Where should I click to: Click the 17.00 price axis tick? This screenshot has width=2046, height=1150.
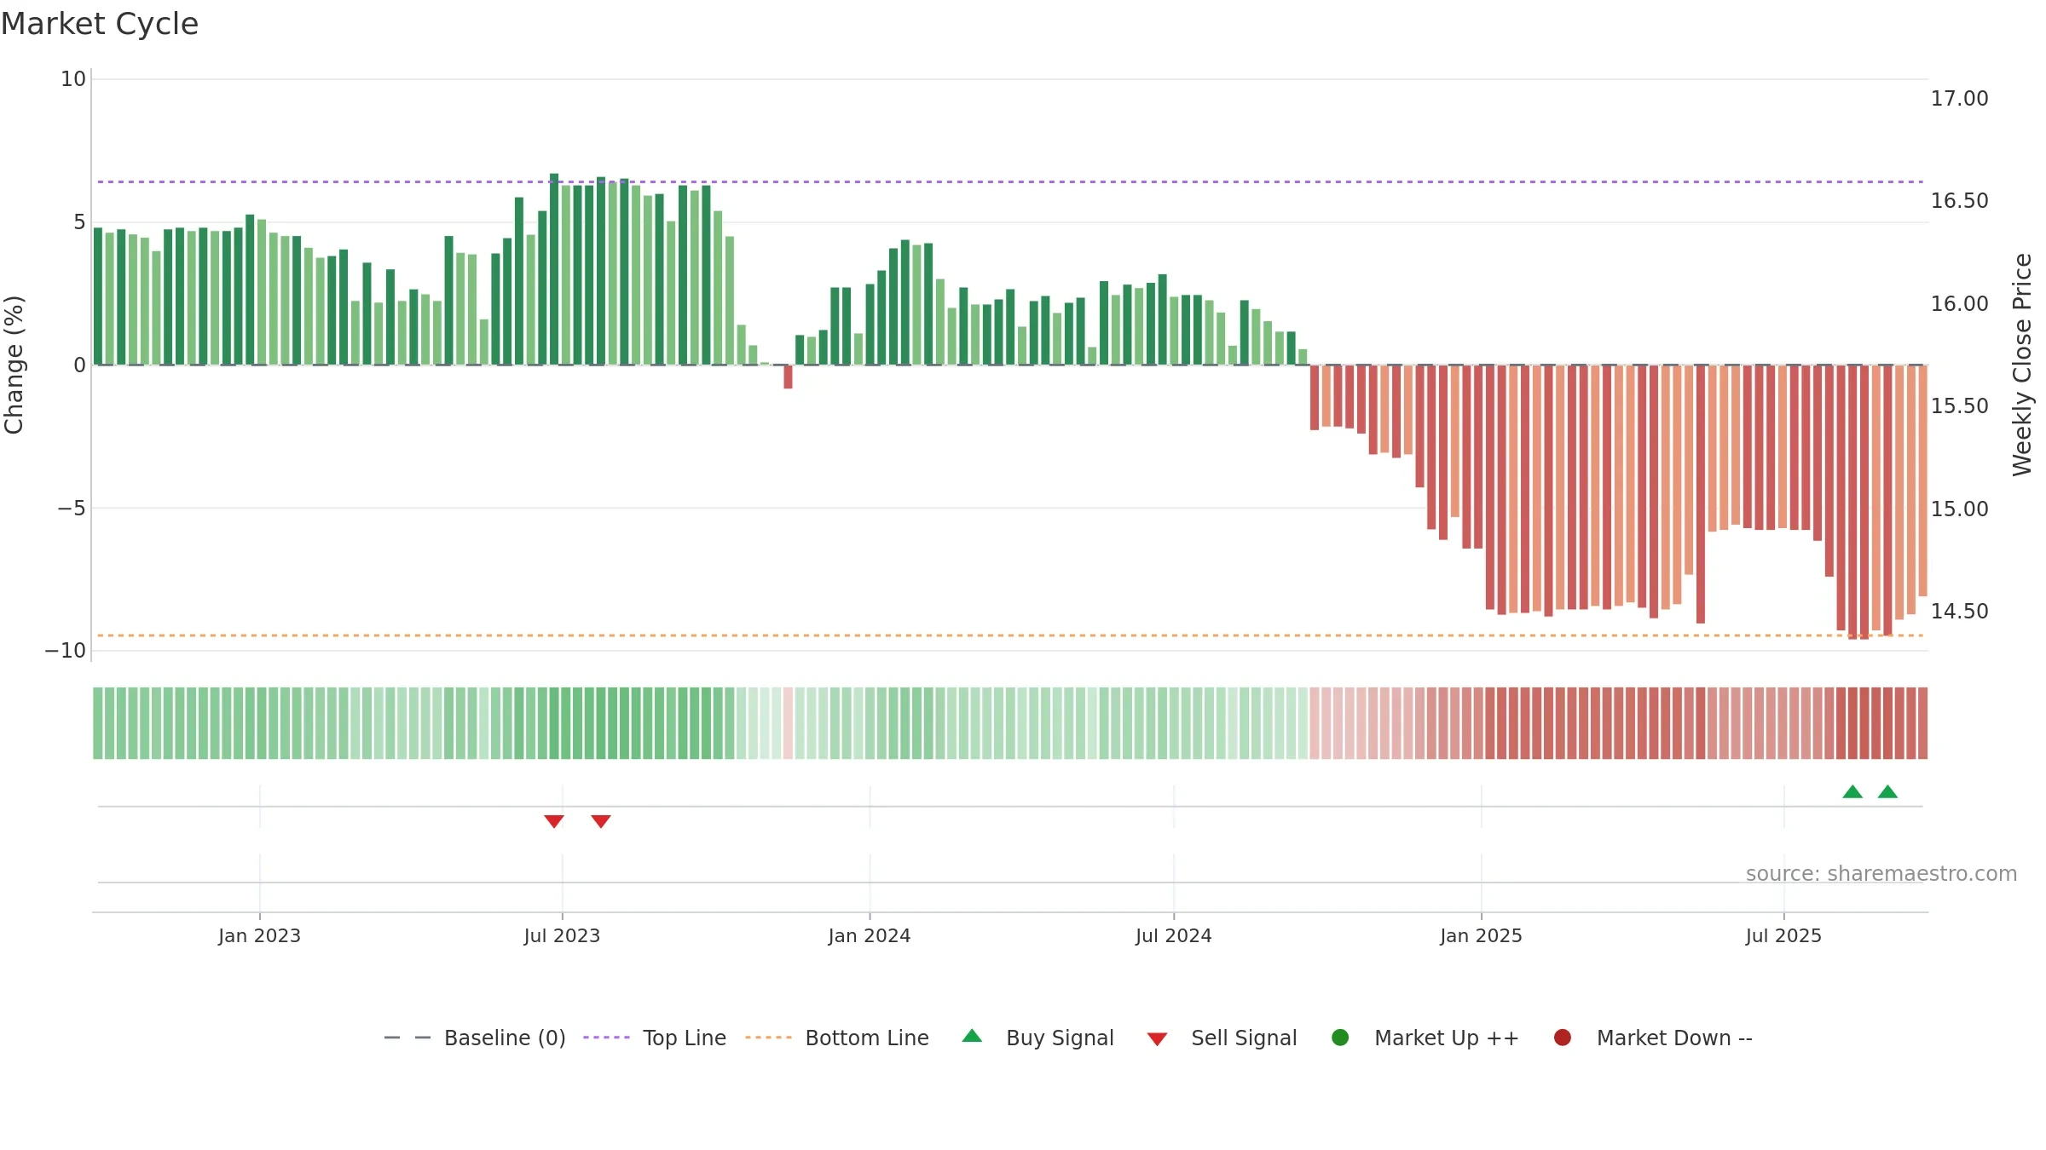click(x=1959, y=99)
